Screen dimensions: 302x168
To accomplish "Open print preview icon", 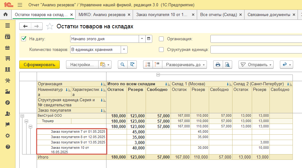I will click(x=227, y=64).
